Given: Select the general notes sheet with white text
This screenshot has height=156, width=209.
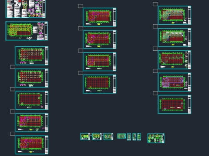Looking at the screenshot, I should click(x=26, y=9).
